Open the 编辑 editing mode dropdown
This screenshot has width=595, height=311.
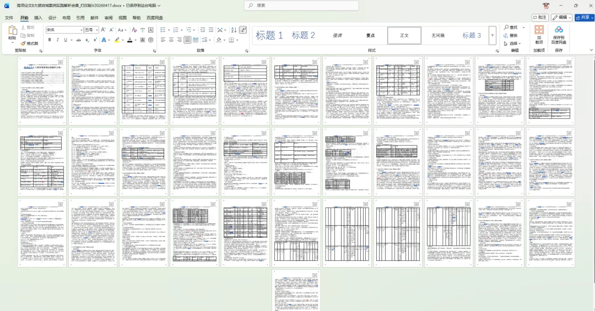561,18
